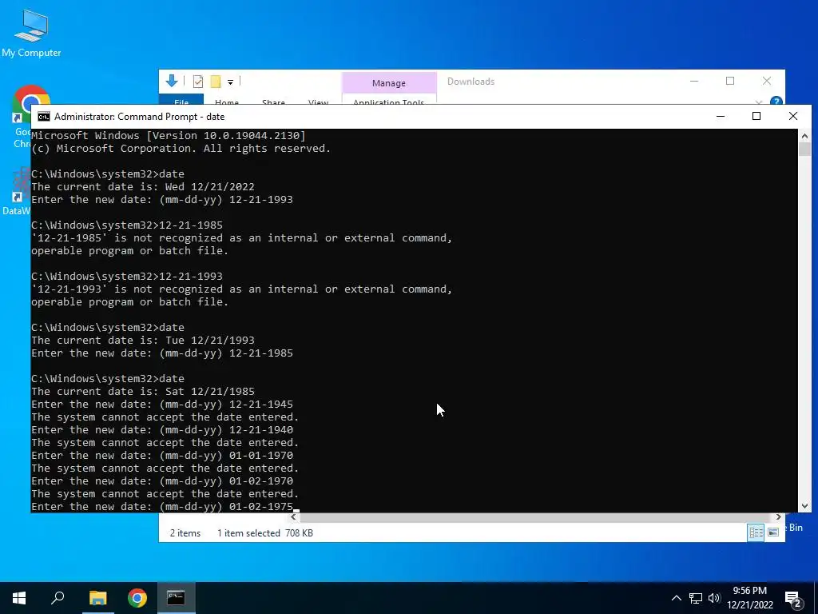Open the Windows Start menu
Viewport: 818px width, 614px height.
[19, 598]
